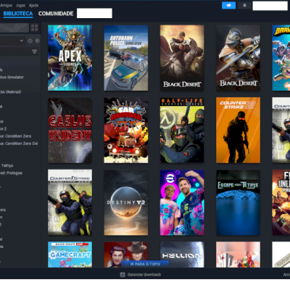Open Escape from Tethys cover

coord(238,202)
